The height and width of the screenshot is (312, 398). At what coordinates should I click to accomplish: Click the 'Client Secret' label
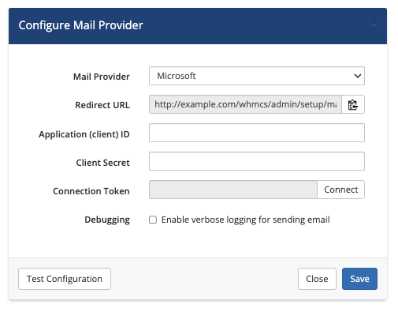click(103, 163)
